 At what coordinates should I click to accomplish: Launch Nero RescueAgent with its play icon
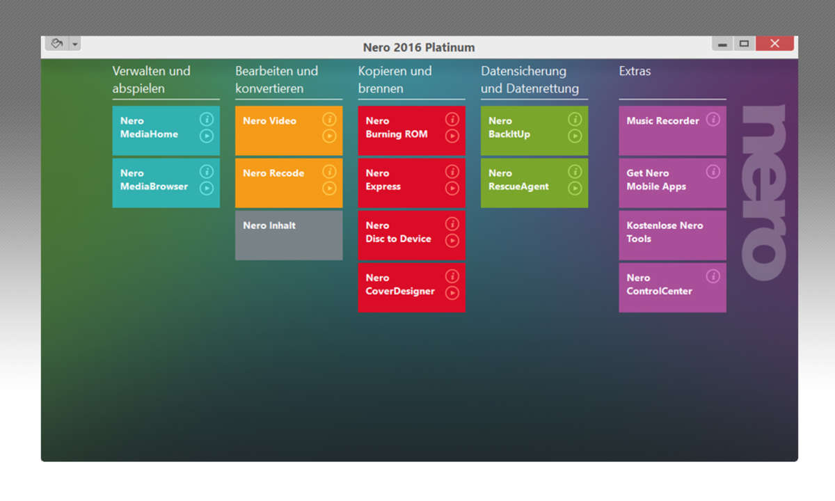click(x=575, y=188)
